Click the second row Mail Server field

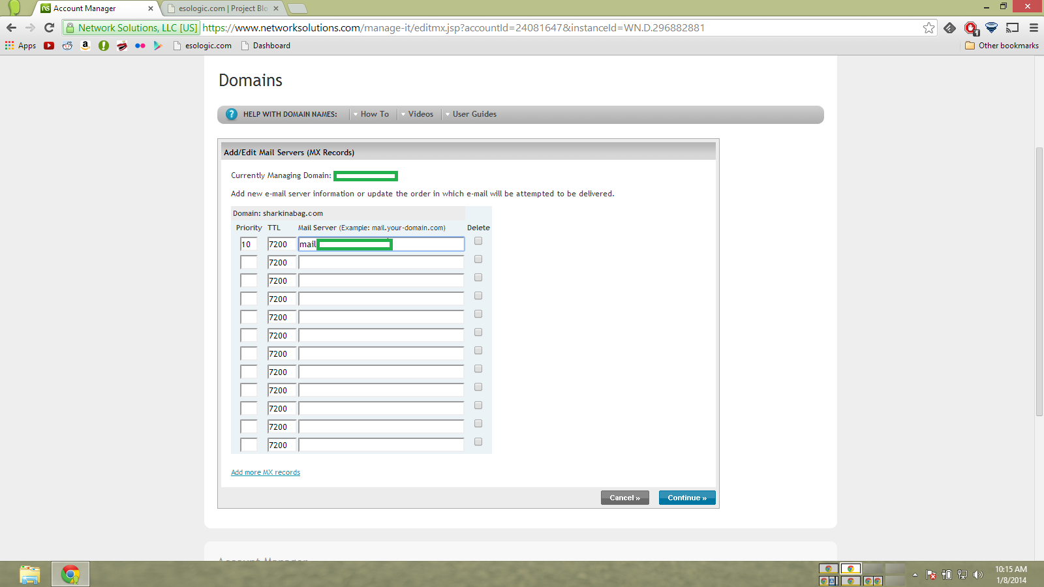382,262
